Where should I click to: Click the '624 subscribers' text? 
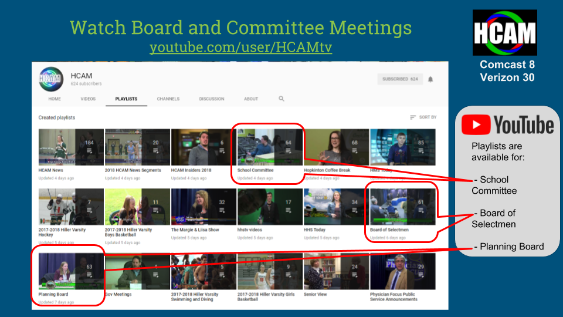coord(86,84)
